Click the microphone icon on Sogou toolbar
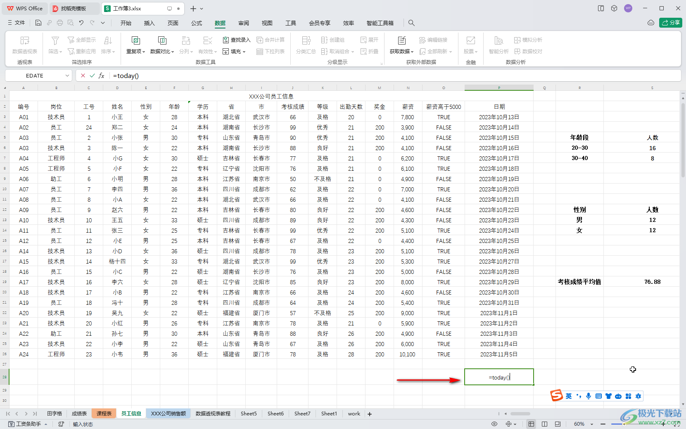The width and height of the screenshot is (686, 429). point(589,396)
